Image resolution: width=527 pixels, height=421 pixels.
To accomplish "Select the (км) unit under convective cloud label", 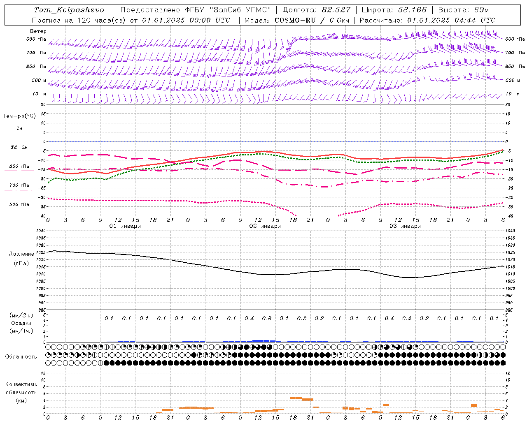I will 21,400.
